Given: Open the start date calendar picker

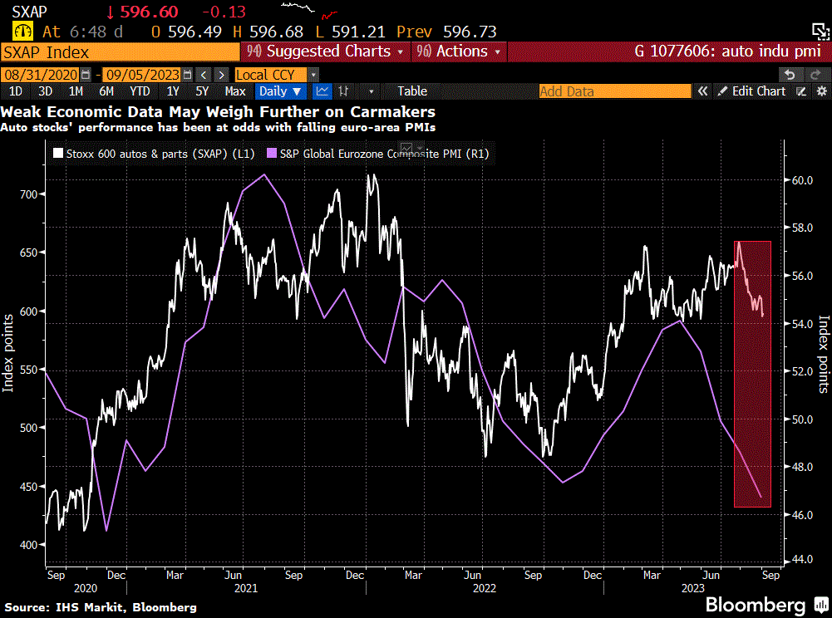Looking at the screenshot, I should 86,75.
